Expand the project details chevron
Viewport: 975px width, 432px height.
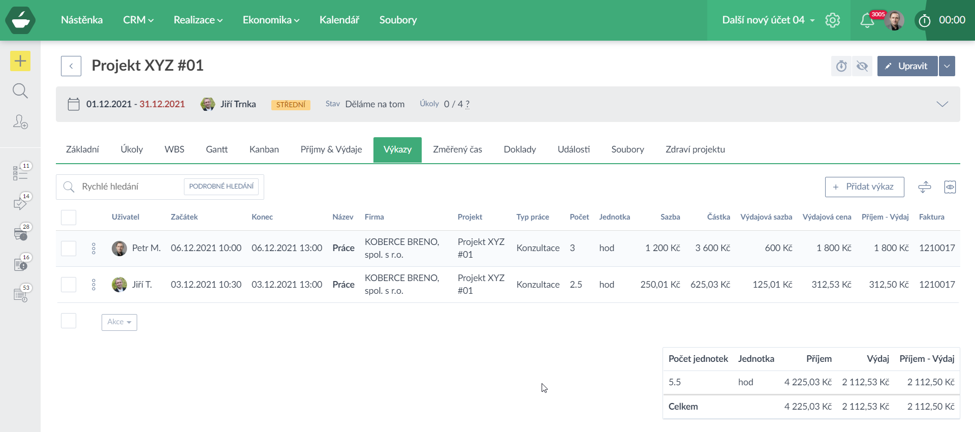tap(942, 104)
